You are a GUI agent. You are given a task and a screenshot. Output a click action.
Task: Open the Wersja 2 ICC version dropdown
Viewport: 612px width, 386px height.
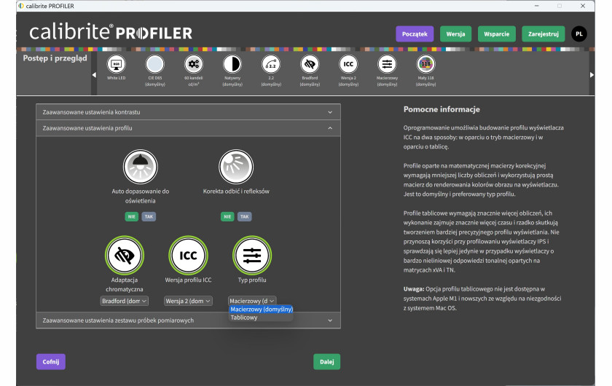tap(188, 301)
